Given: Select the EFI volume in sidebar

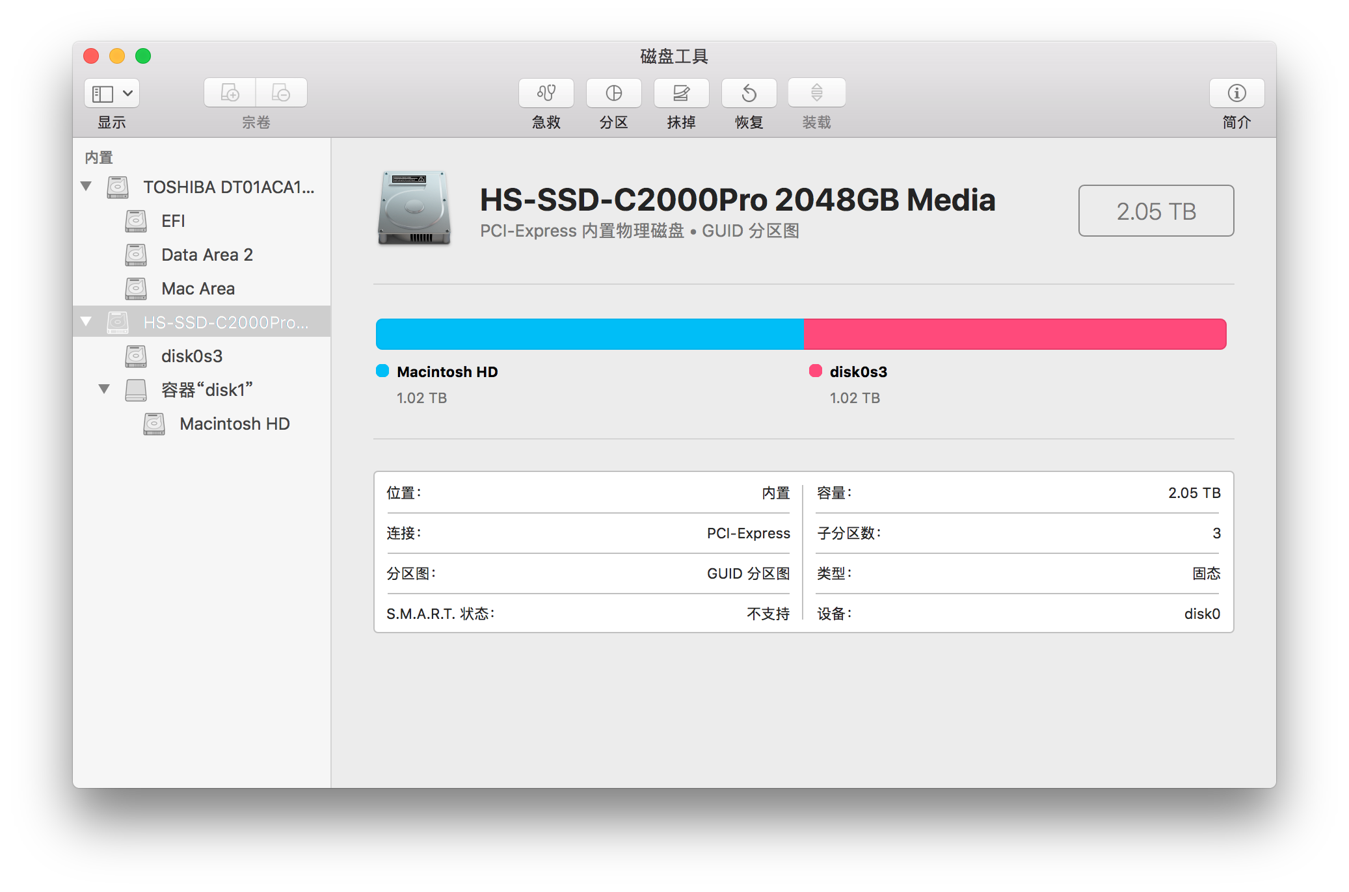Looking at the screenshot, I should click(x=173, y=221).
